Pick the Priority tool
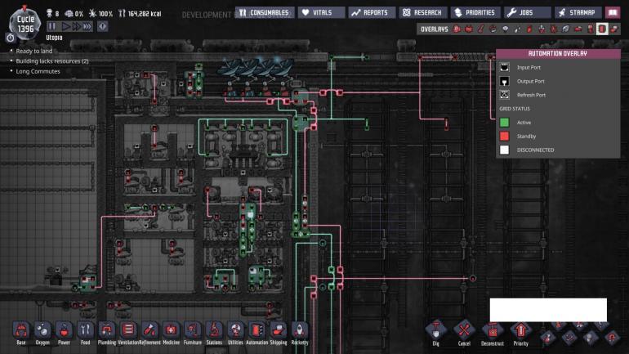629x354 pixels. pyautogui.click(x=520, y=332)
